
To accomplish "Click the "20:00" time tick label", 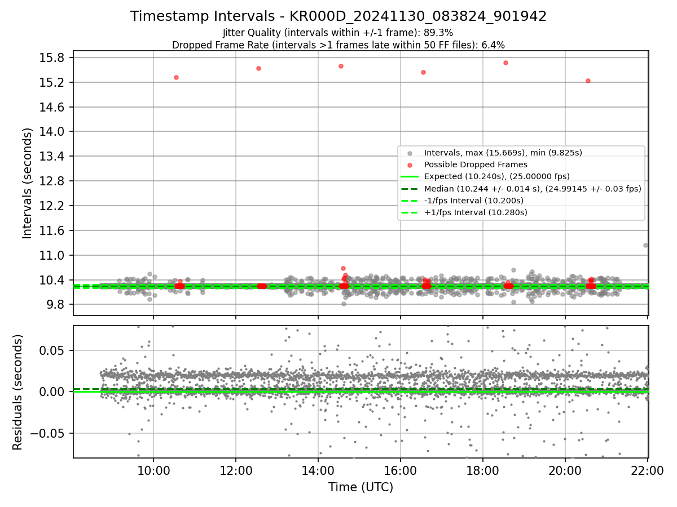I will pyautogui.click(x=565, y=470).
